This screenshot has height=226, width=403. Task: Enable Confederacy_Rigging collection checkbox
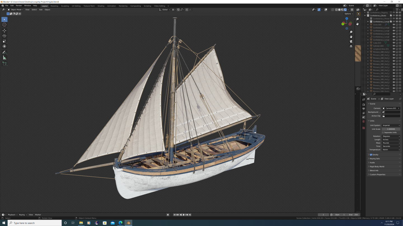(391, 13)
